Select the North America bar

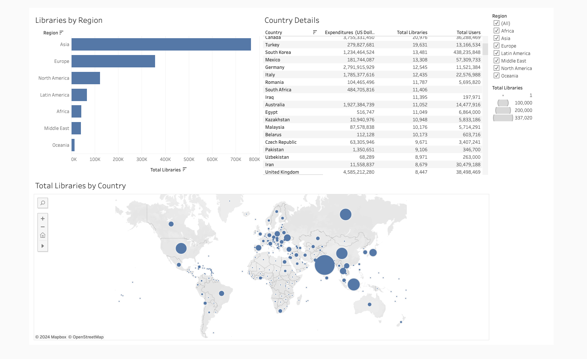[86, 78]
